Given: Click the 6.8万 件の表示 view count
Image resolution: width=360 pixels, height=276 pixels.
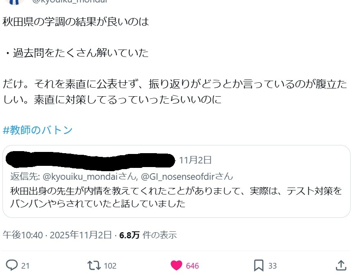Looking at the screenshot, I should [x=148, y=235].
